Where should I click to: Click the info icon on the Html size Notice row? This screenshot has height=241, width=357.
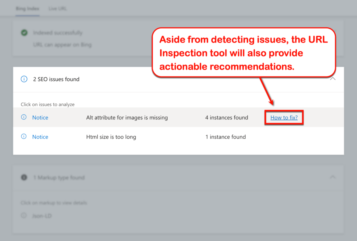click(x=24, y=136)
